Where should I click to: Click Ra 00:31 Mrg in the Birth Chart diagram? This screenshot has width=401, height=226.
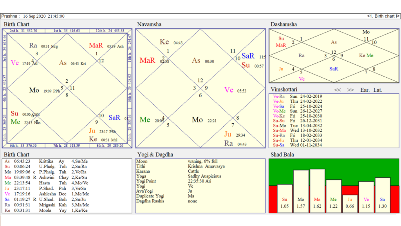click(x=43, y=46)
